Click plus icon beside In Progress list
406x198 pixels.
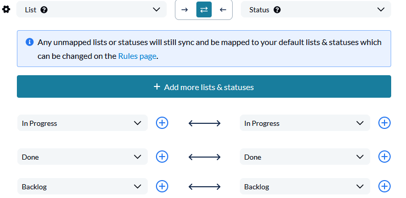162,123
